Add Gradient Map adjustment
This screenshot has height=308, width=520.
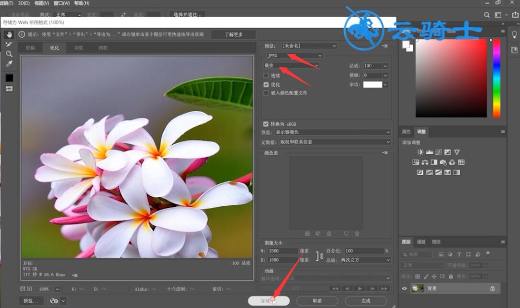pyautogui.click(x=457, y=172)
